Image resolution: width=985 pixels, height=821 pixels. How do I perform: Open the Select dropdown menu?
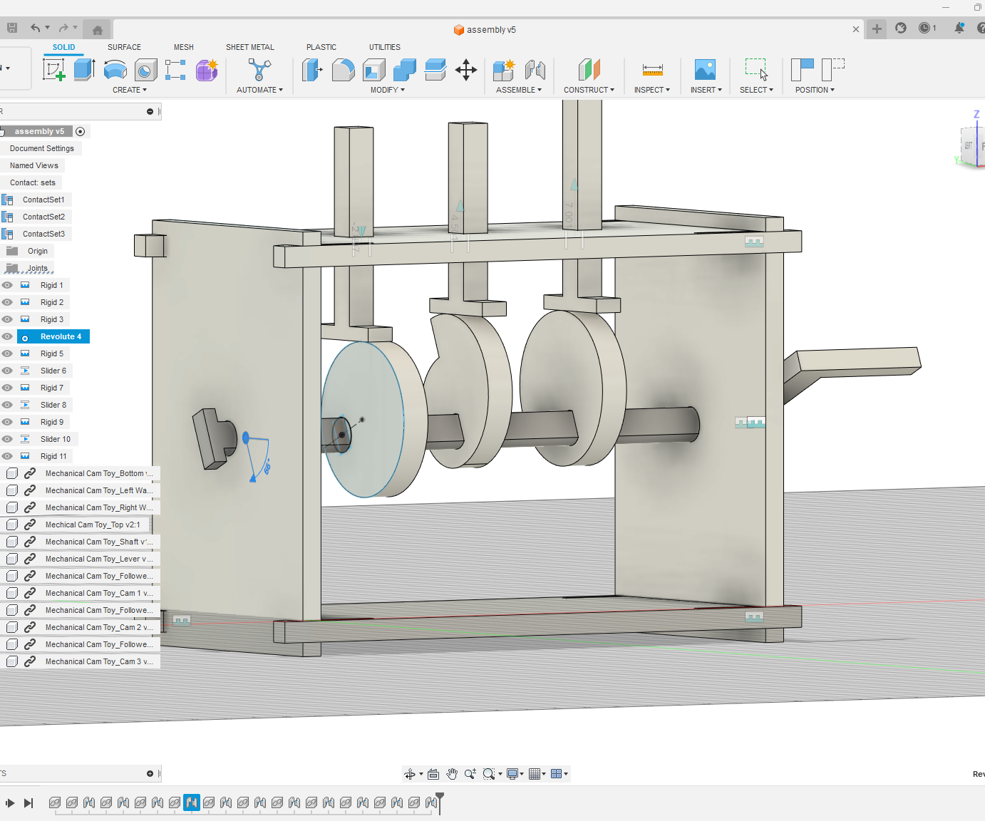click(756, 90)
